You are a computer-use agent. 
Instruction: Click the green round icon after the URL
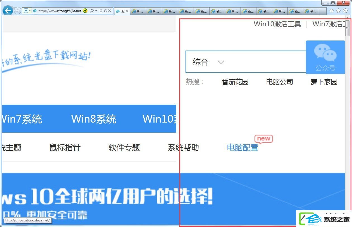click(x=85, y=11)
